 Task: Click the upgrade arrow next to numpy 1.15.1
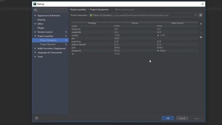click(x=158, y=35)
